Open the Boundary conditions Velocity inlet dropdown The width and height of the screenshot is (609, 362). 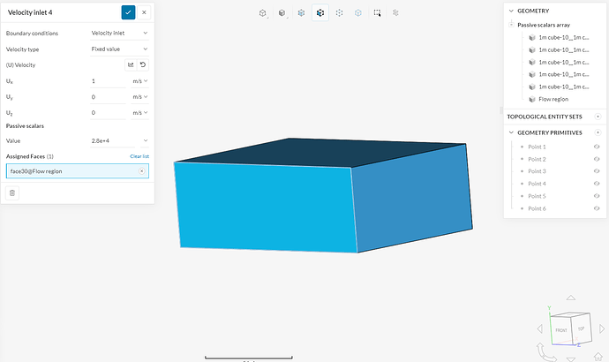pyautogui.click(x=119, y=33)
